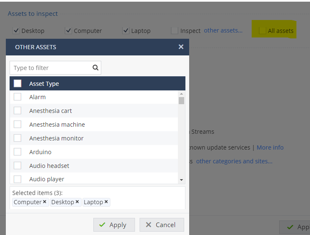Select the Alarm row text
Screen dimensions: 310x235
(x=37, y=97)
